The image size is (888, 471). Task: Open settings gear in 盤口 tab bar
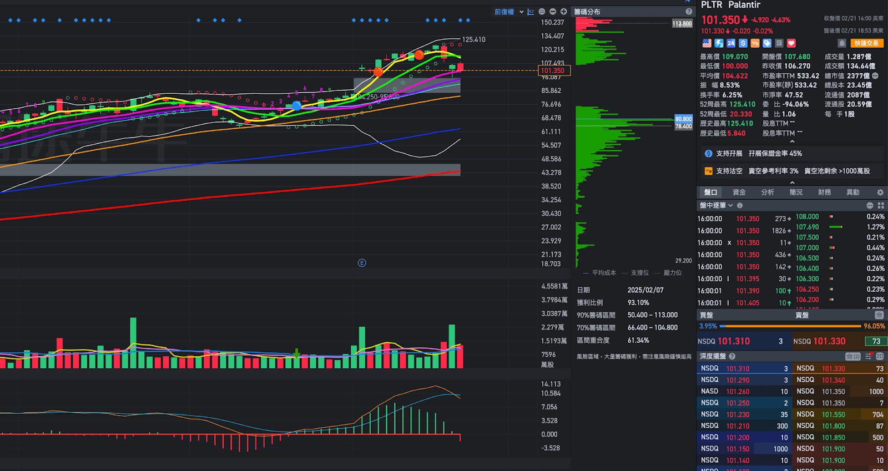[880, 193]
